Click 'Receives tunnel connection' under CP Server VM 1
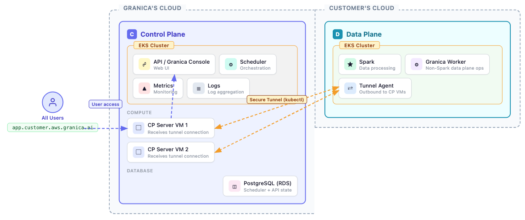525x220 pixels. click(x=178, y=132)
